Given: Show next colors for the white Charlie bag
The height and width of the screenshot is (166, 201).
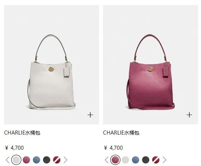Looking at the screenshot, I should [x=65, y=160].
